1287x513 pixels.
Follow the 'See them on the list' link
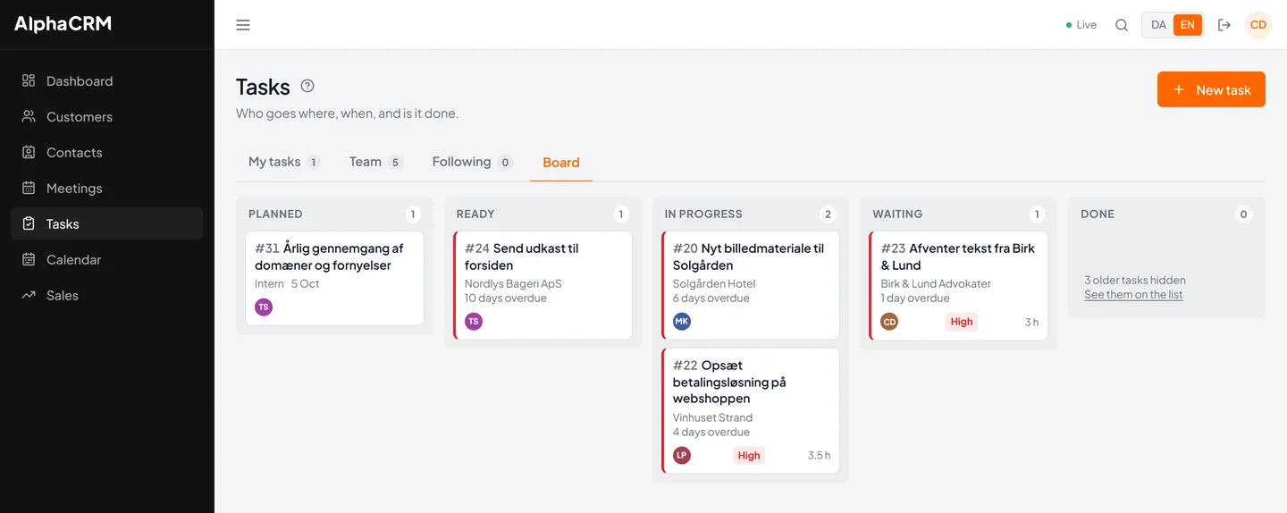click(x=1133, y=295)
